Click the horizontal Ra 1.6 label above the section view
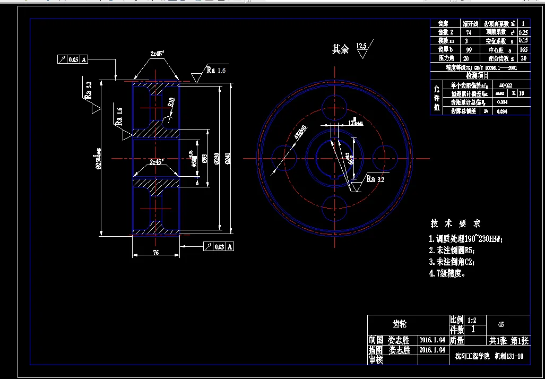 [216, 70]
